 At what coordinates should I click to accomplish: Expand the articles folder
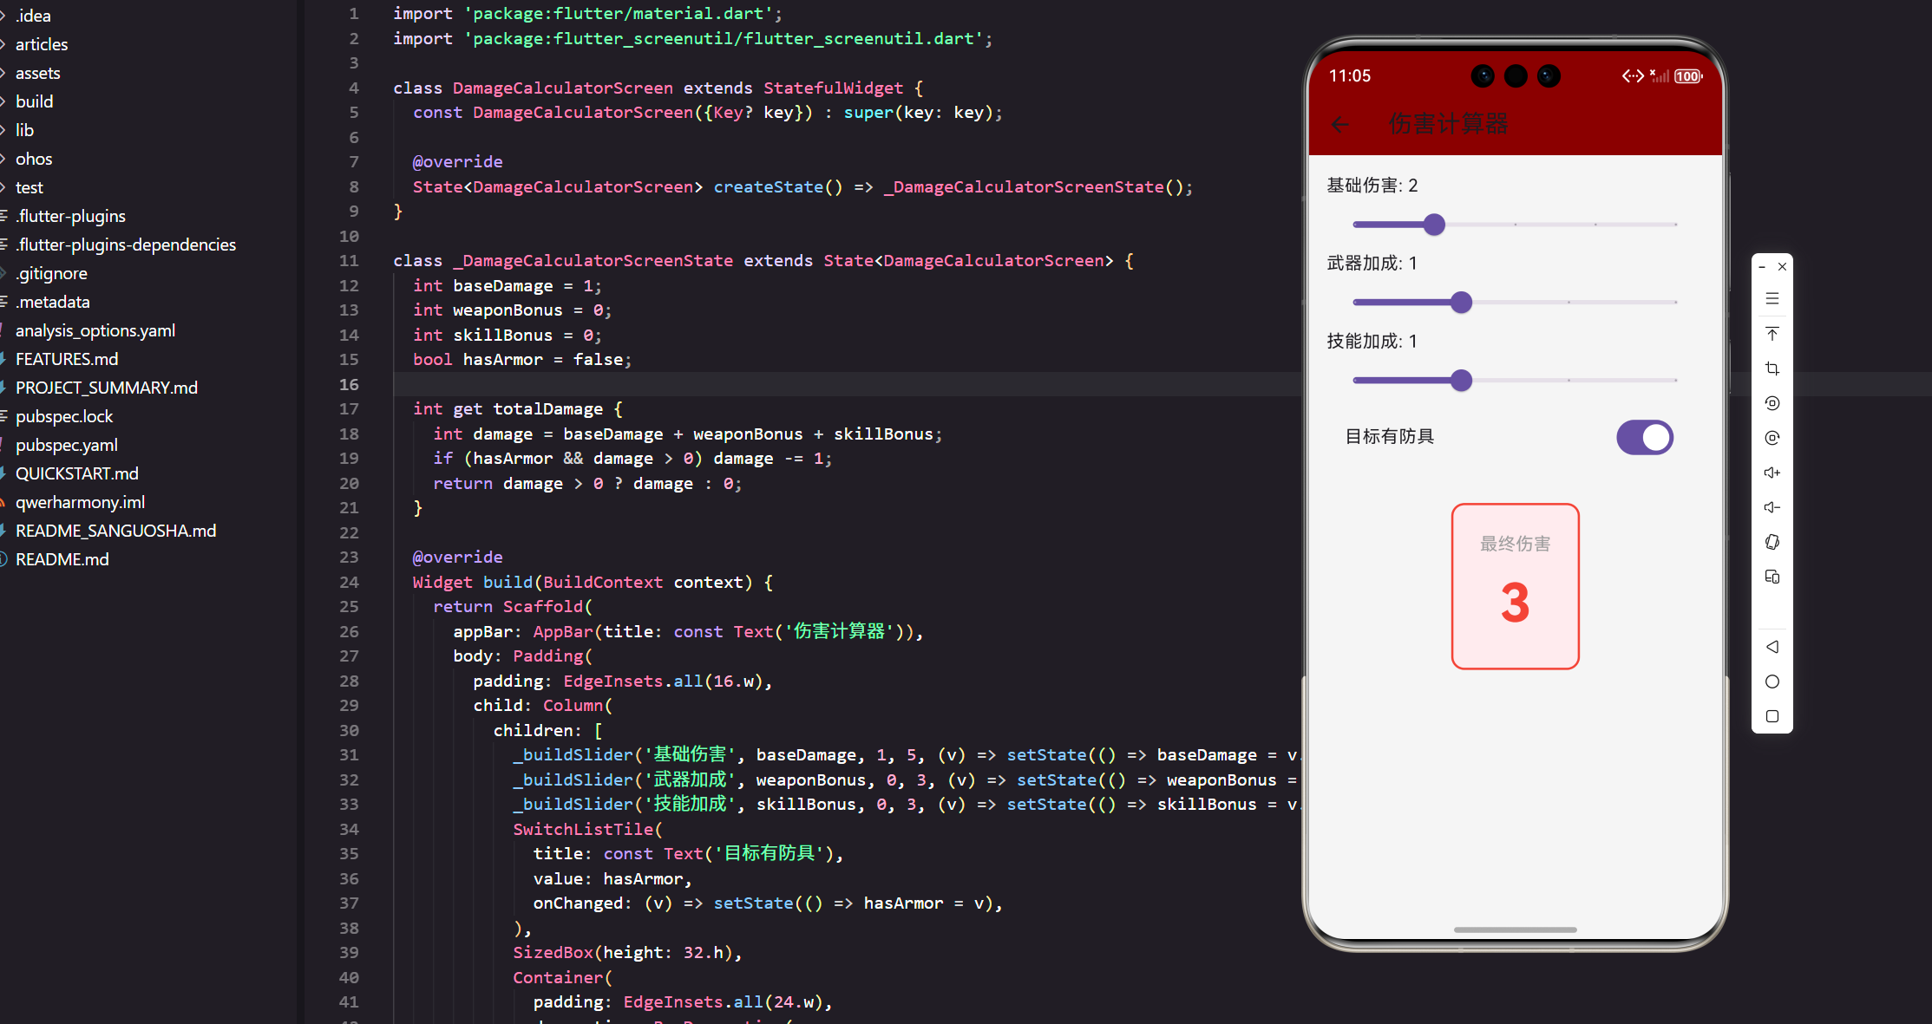(42, 44)
